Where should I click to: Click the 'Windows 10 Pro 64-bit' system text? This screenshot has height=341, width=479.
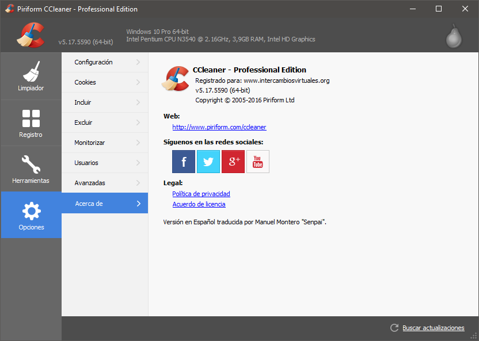pyautogui.click(x=157, y=32)
